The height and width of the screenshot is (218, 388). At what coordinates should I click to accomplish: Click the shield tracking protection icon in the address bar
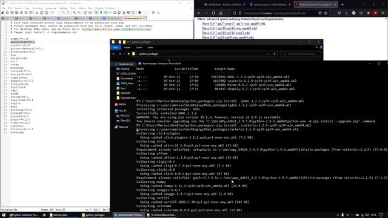coord(235,13)
